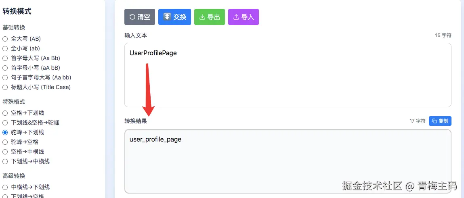
Task: Select the 全小写 (ab) radio option
Action: tap(5, 48)
